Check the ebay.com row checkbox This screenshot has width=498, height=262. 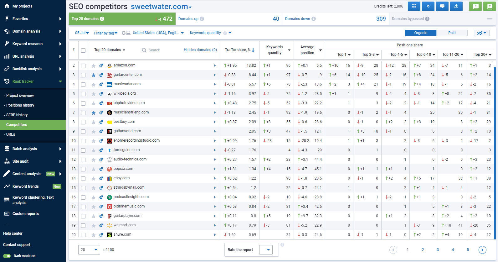[x=83, y=179]
